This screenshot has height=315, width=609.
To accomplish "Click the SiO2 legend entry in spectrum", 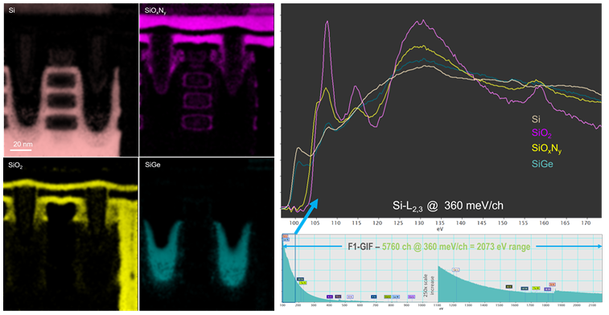I will tap(541, 133).
